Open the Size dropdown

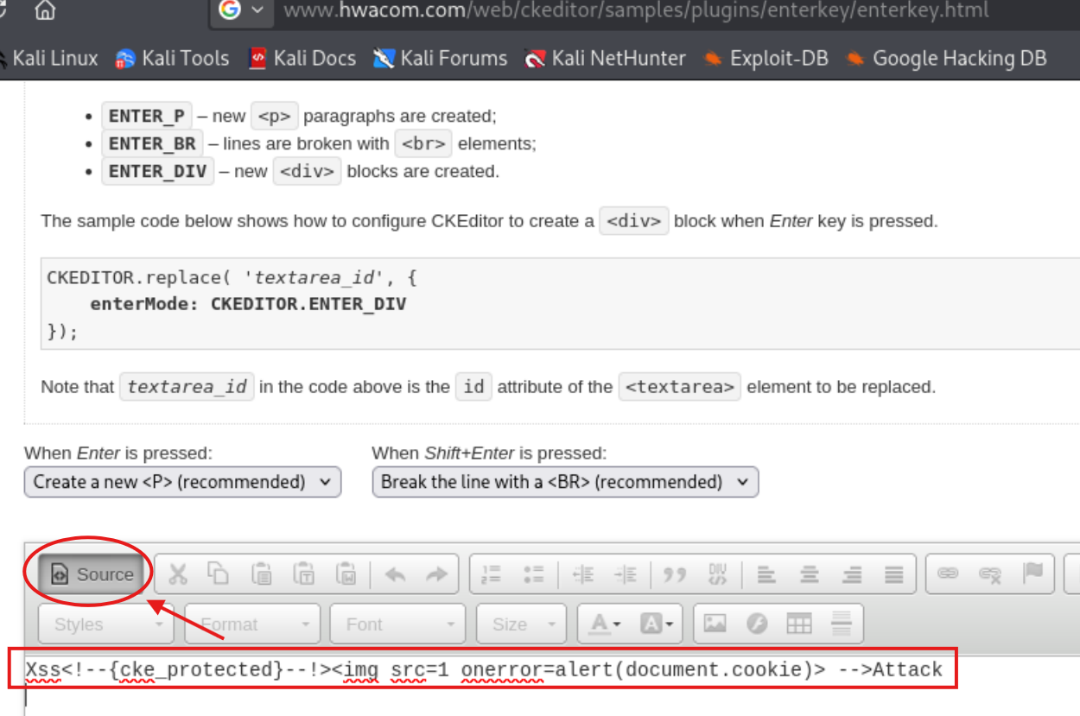pos(522,624)
